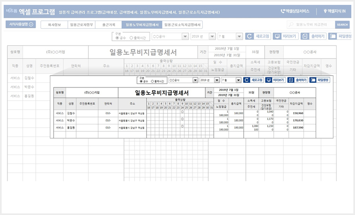
Task: Open the 일용근로소득지급명세서 tab
Action: 182,24
